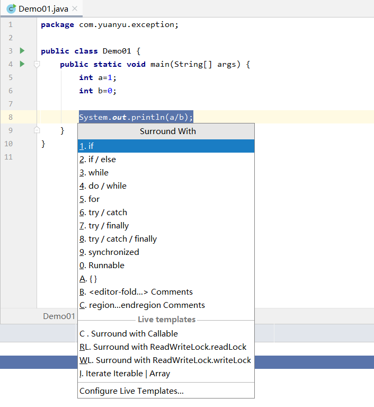Click the Java class icon on Demo01.java tab
The image size is (374, 407).
[11, 9]
